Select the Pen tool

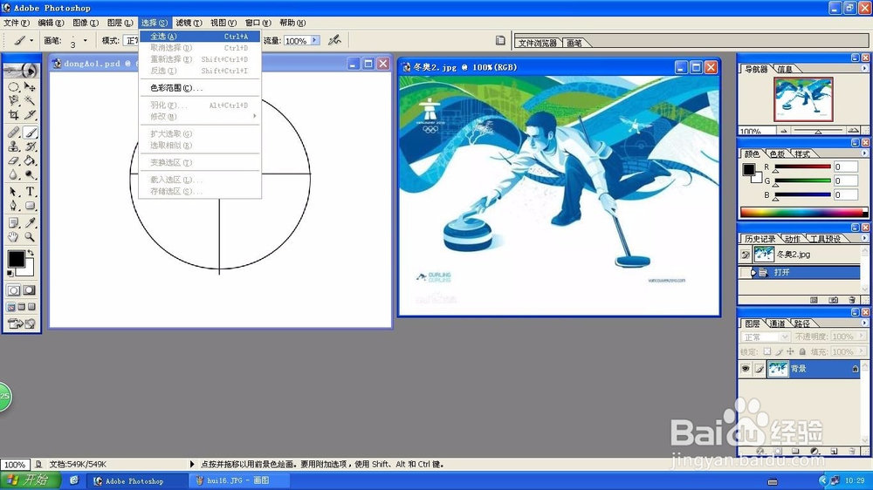13,206
